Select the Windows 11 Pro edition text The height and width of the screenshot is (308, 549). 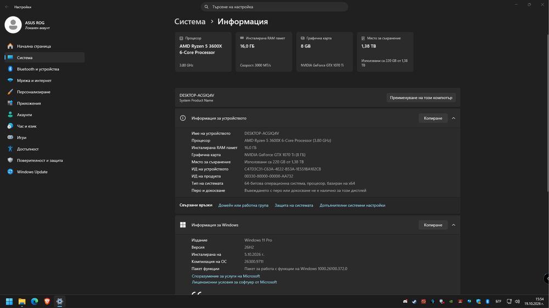pos(258,240)
